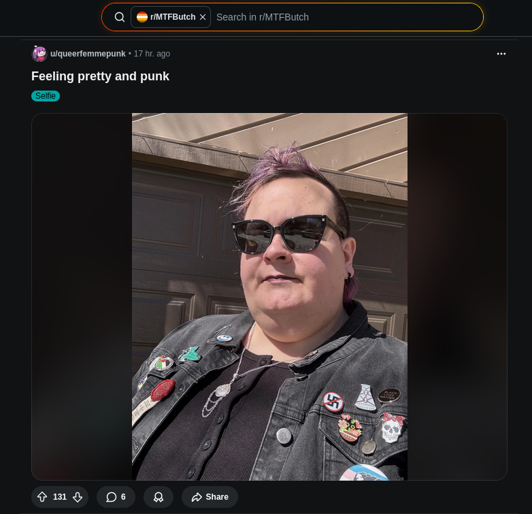Screen dimensions: 532x514
Task: Open u/queerfemmepunk's avatar
Action: coord(39,54)
